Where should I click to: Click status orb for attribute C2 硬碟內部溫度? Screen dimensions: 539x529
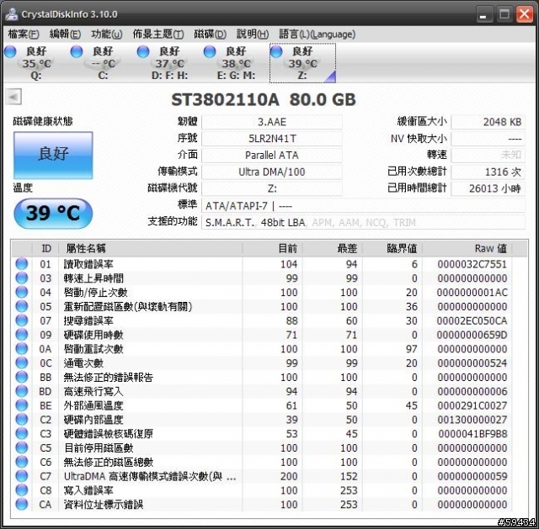click(22, 420)
